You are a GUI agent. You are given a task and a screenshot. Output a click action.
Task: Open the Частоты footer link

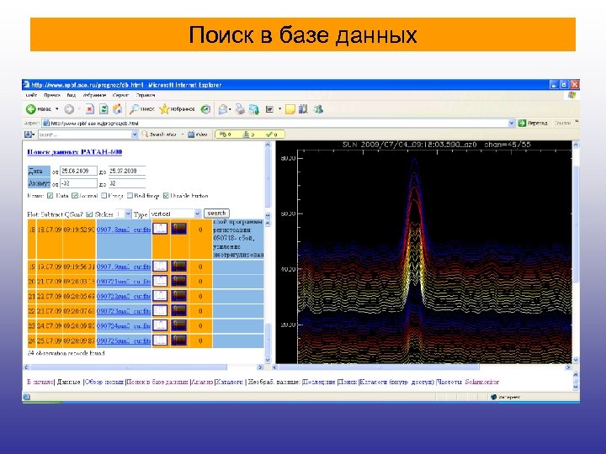(449, 382)
